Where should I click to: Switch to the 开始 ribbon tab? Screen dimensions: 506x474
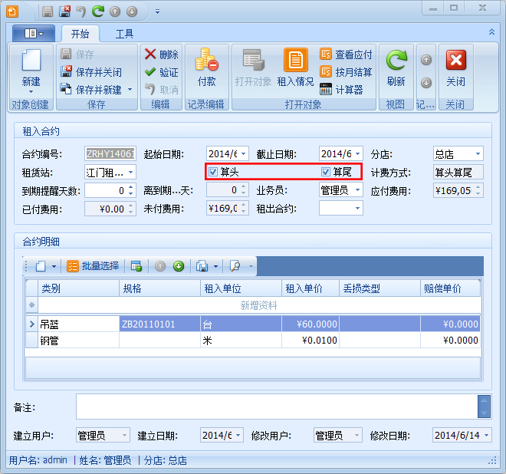click(x=80, y=34)
